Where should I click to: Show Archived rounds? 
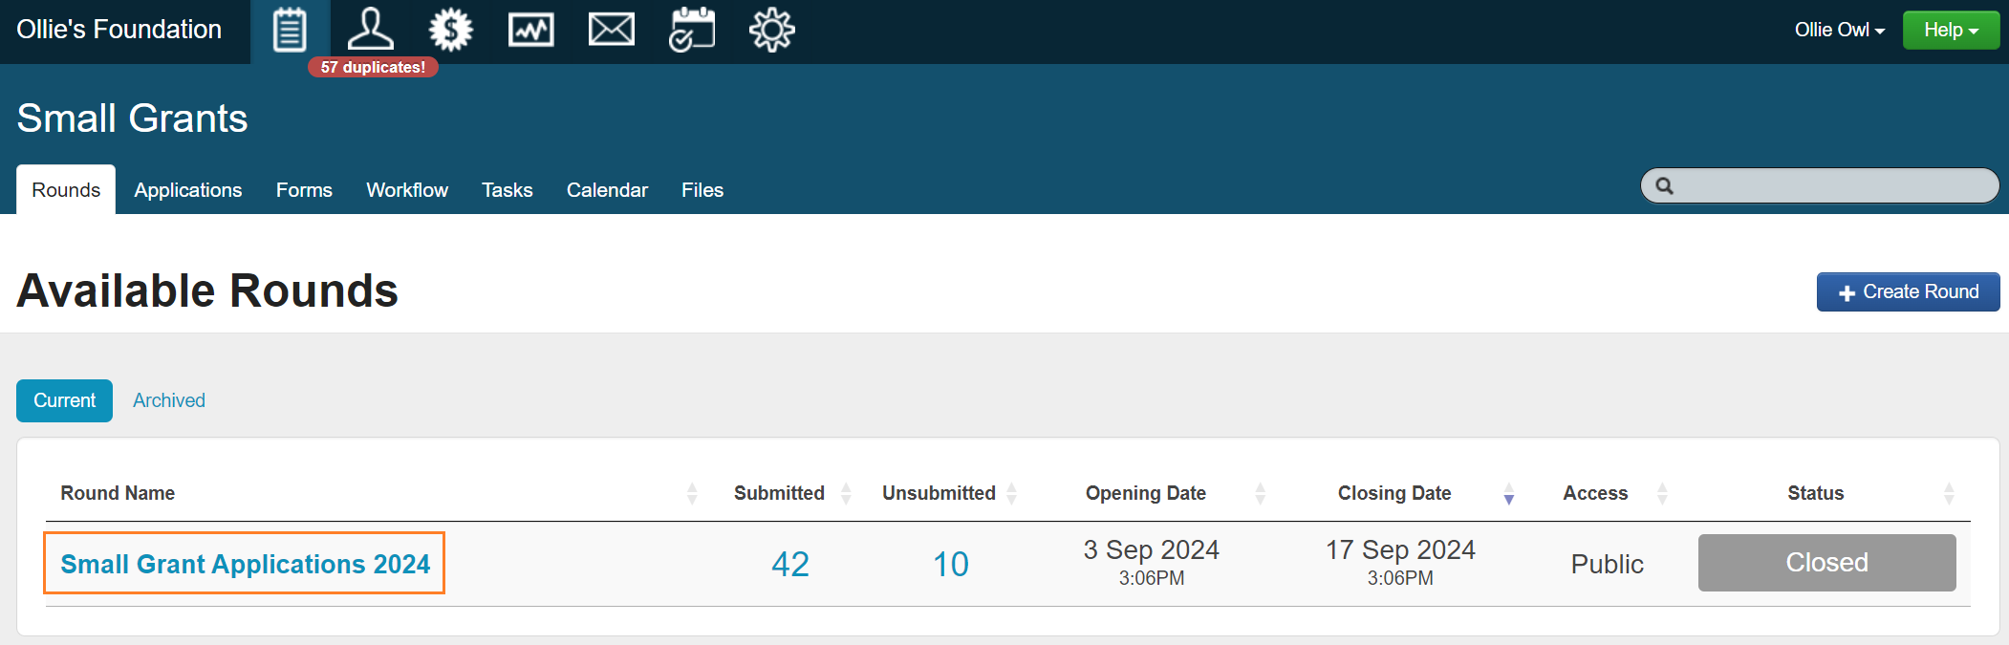tap(168, 400)
